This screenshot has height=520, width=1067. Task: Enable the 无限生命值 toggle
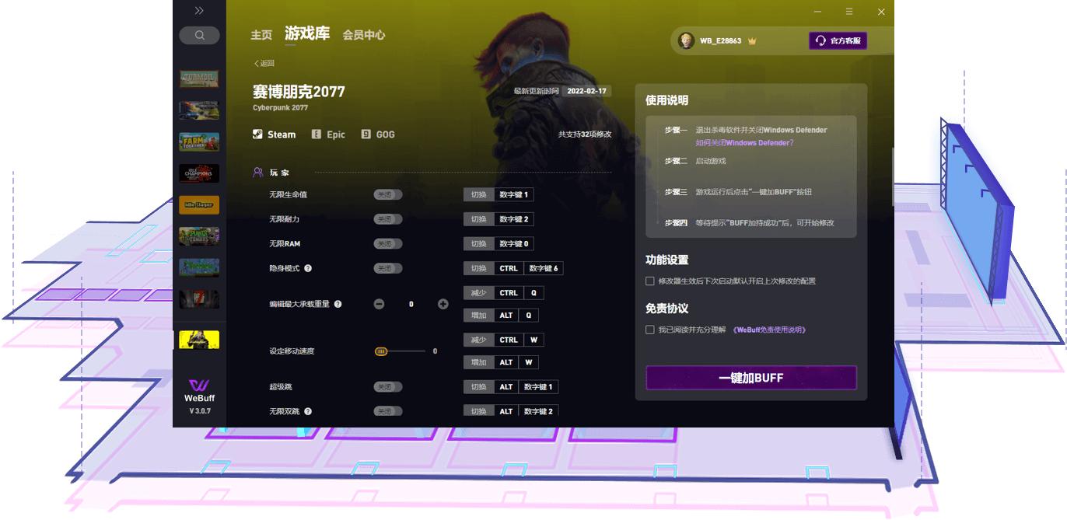[x=387, y=194]
